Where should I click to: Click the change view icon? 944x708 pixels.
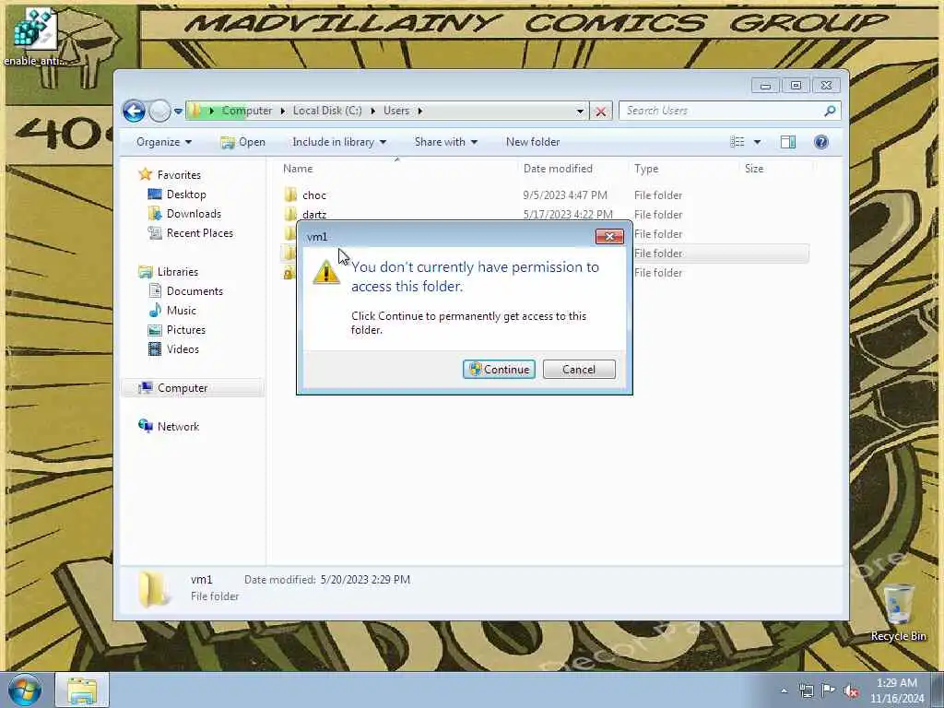click(x=737, y=142)
